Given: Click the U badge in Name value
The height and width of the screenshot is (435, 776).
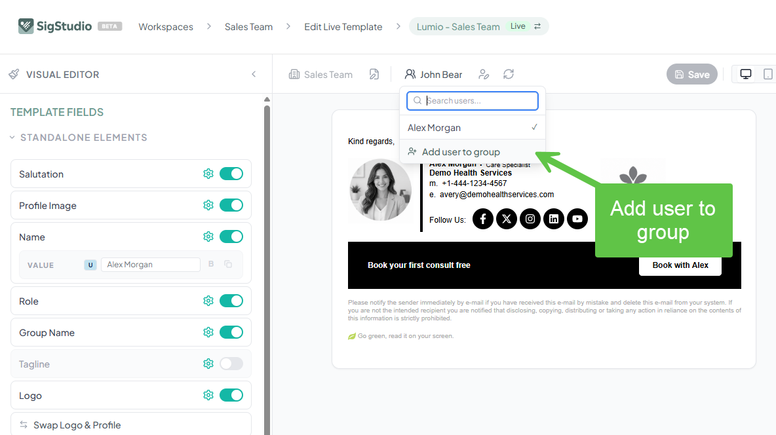Looking at the screenshot, I should coord(90,265).
